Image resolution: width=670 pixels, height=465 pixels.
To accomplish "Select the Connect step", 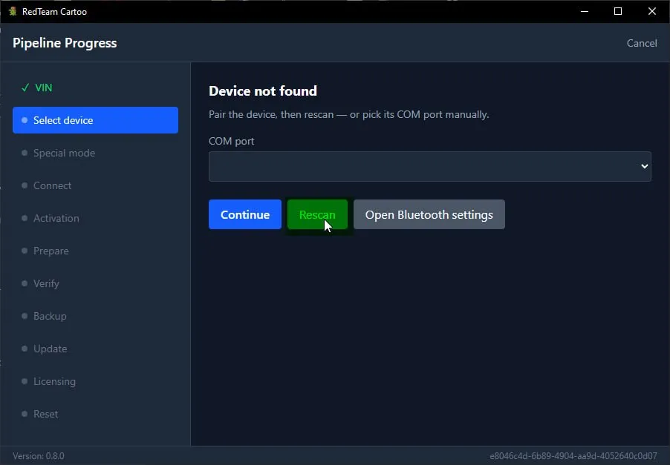I will [95, 185].
